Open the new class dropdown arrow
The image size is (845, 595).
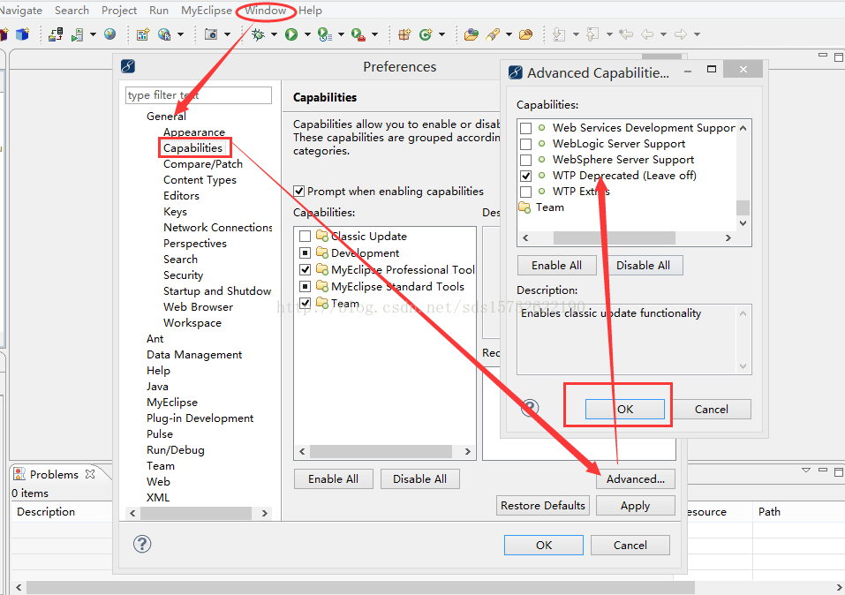[x=441, y=34]
